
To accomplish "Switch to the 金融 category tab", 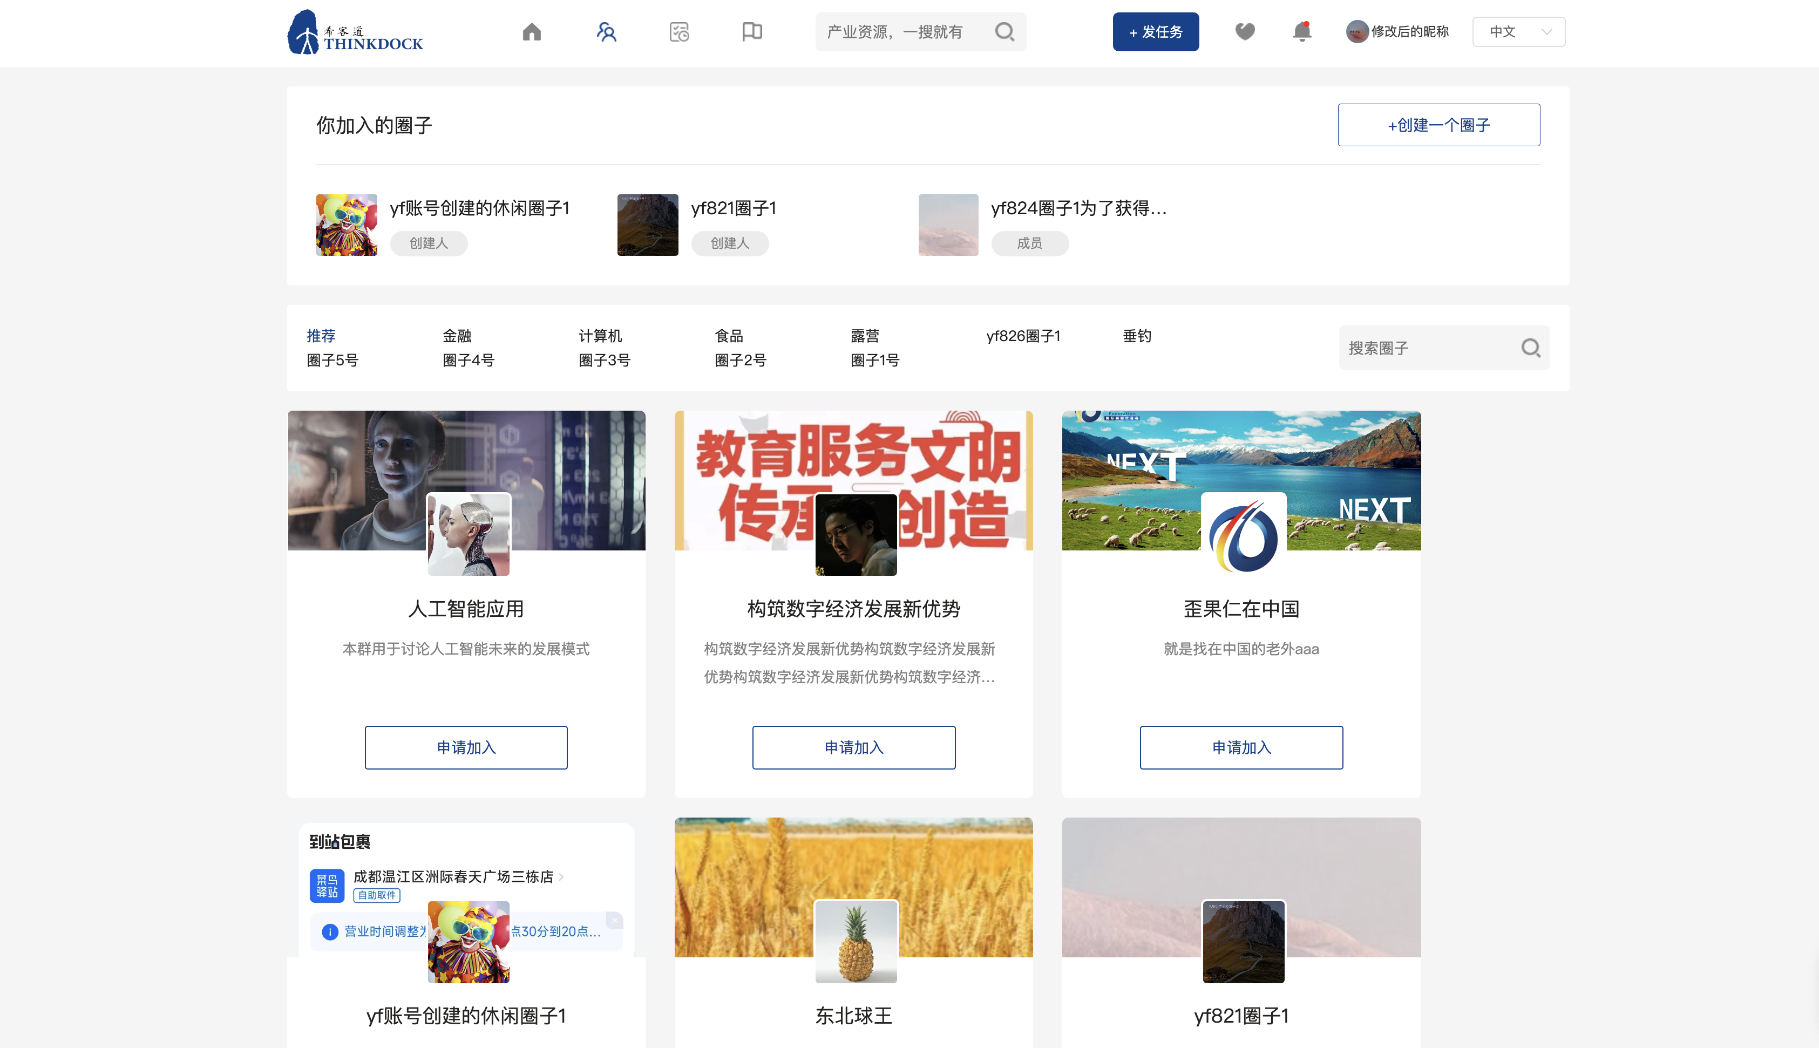I will tap(457, 336).
